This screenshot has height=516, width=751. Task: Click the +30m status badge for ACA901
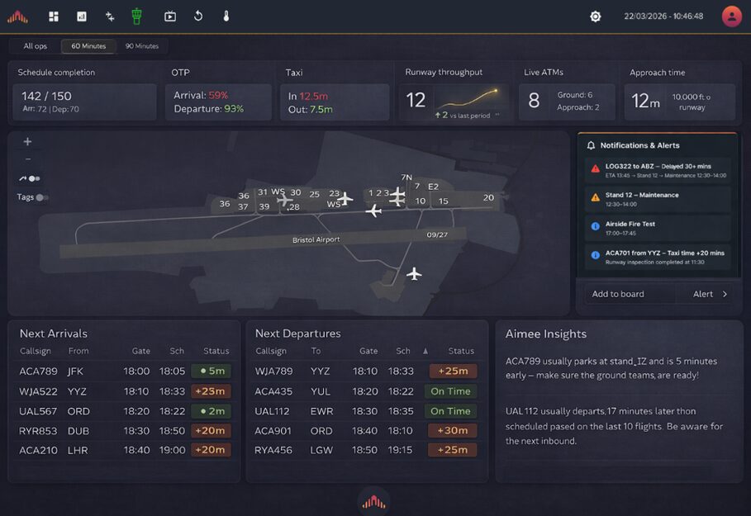[x=453, y=431]
